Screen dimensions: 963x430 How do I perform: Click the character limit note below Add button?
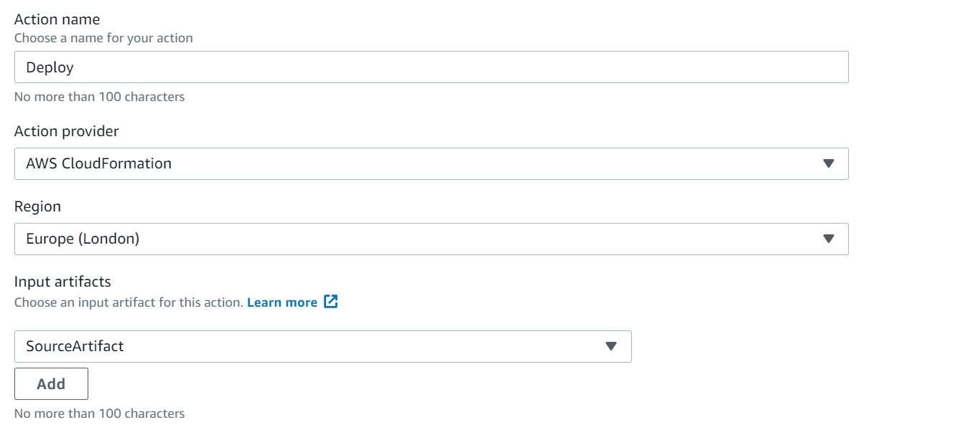[99, 414]
